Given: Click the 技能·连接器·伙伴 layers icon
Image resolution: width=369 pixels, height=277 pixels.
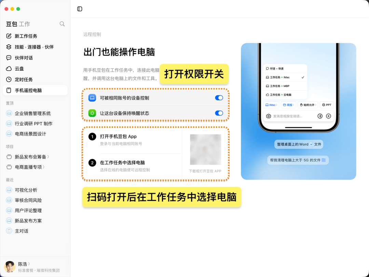Looking at the screenshot, I should click(9, 47).
